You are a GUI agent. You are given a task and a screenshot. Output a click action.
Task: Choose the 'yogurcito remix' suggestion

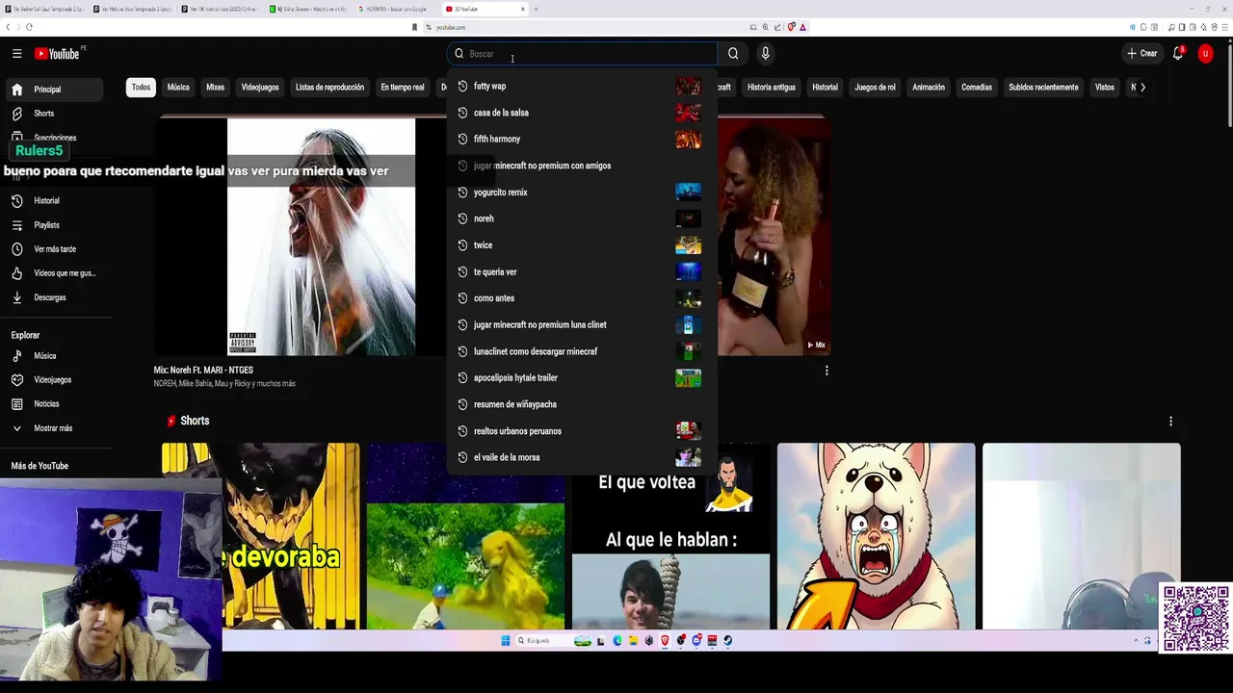(x=581, y=192)
